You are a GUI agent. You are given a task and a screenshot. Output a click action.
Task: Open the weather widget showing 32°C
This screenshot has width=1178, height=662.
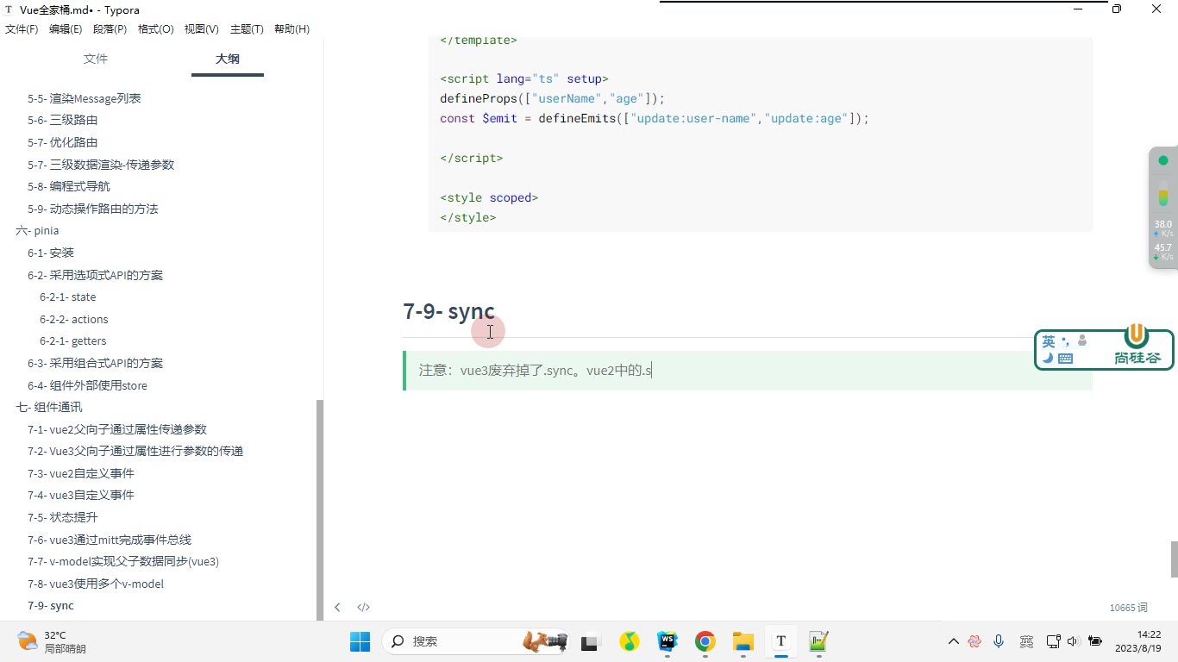[x=52, y=641]
